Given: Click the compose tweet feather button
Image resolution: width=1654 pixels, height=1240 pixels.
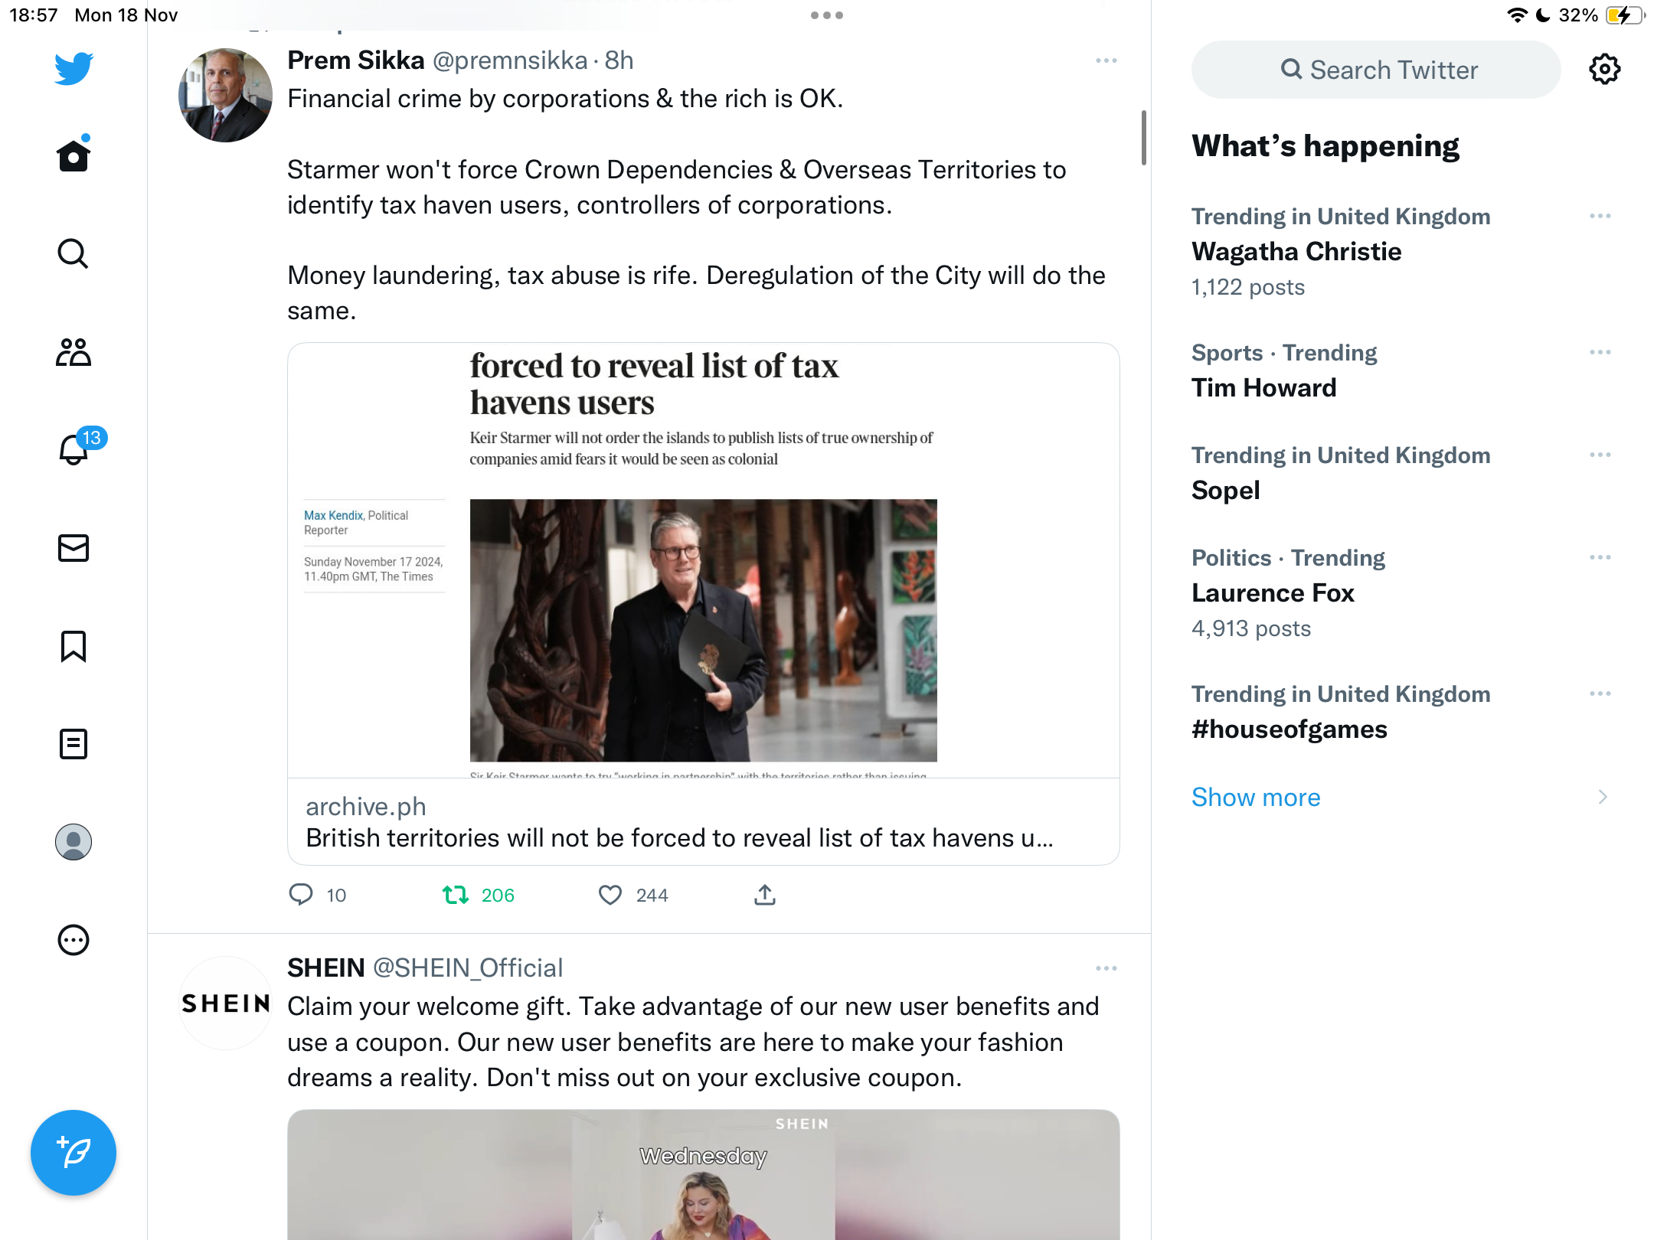Looking at the screenshot, I should [74, 1153].
